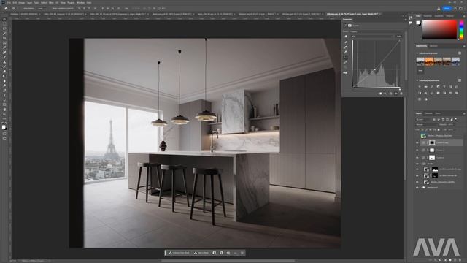Expand the Background group folder
This screenshot has height=263, width=467.
(x=421, y=188)
